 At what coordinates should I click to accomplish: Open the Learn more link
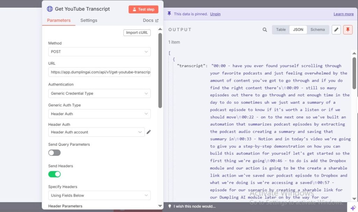pos(344,14)
